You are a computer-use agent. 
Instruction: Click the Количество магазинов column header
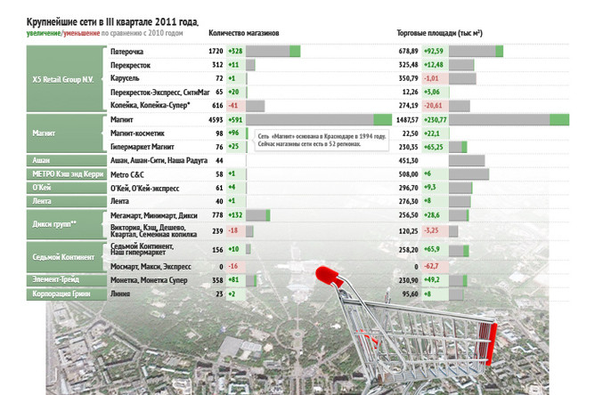(x=244, y=32)
